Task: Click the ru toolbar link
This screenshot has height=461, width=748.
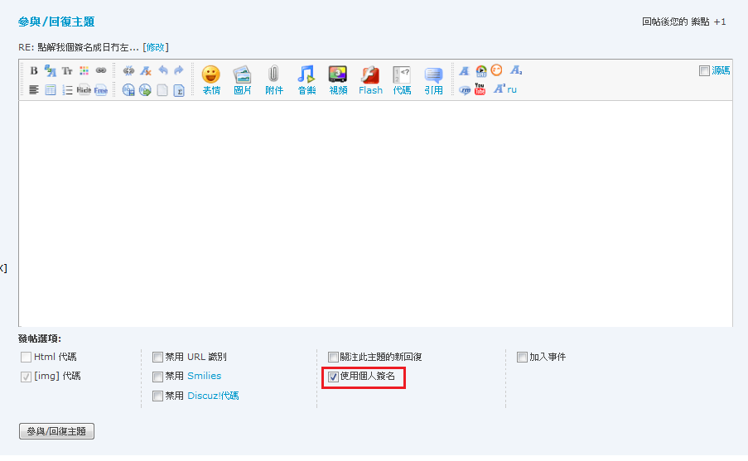Action: point(512,89)
